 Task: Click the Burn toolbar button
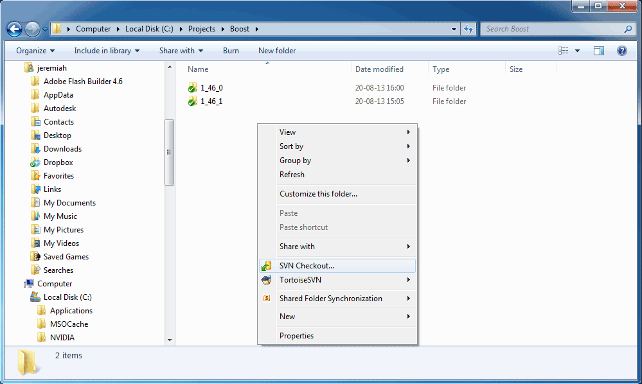pos(231,51)
